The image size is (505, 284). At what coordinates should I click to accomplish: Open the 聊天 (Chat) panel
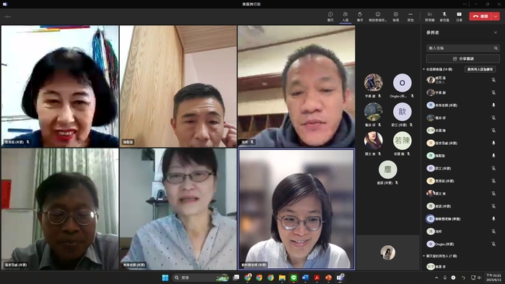(330, 17)
